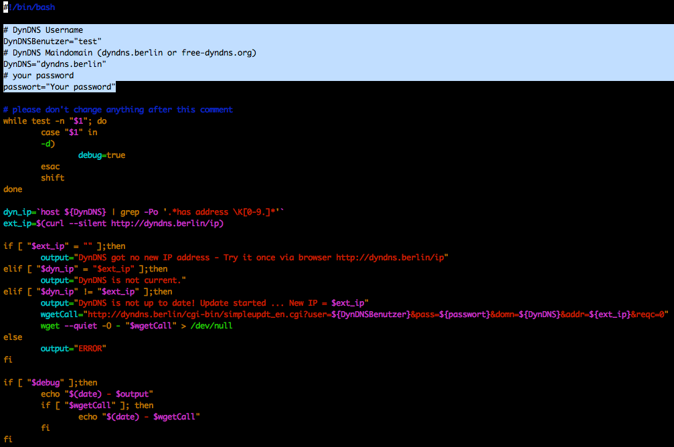Click 'if [ "$wgetCall" ]; then' line
Screen dimensions: 674x447
(97, 406)
